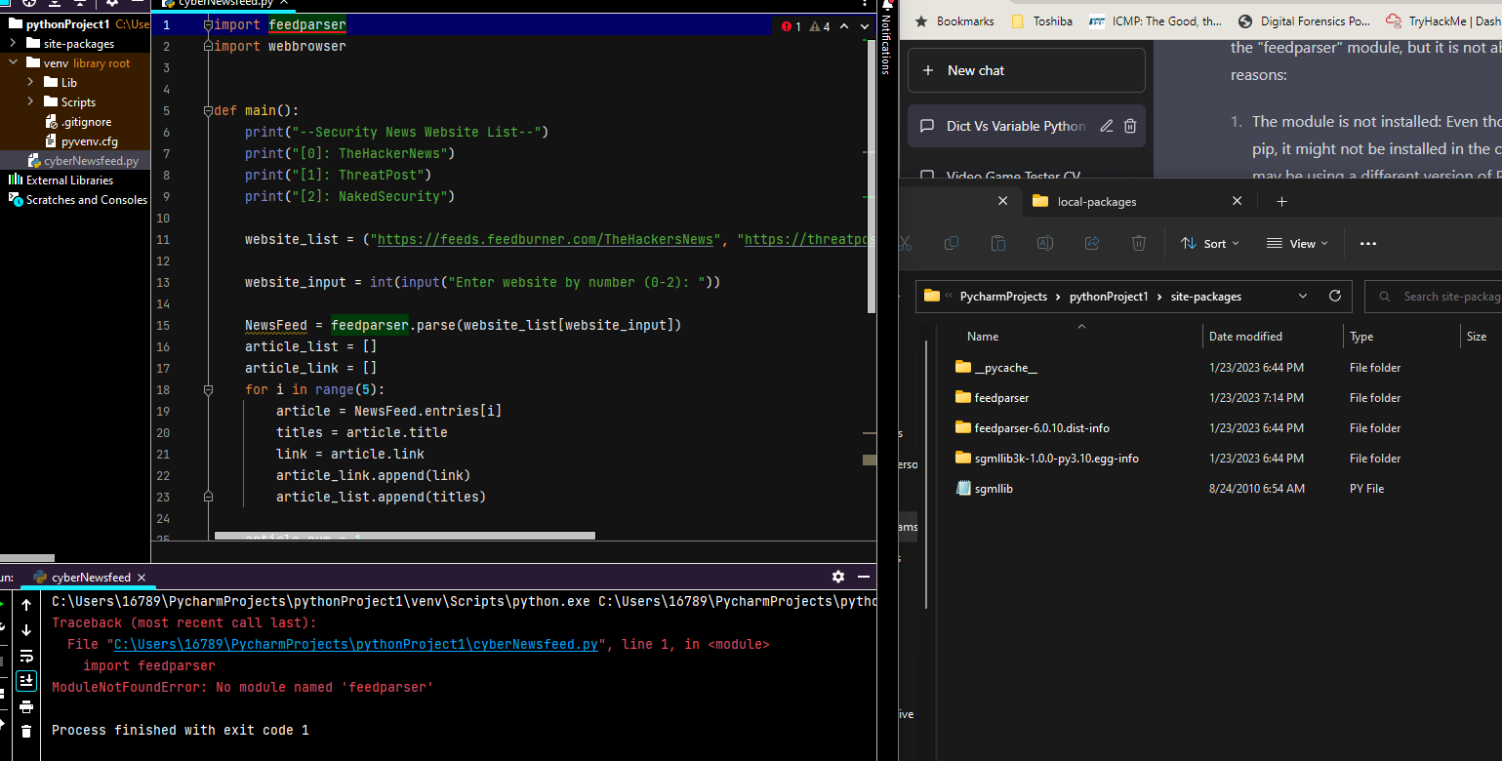
Task: Click the up arrow in Run console toolbar
Action: pos(26,605)
